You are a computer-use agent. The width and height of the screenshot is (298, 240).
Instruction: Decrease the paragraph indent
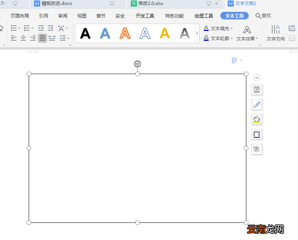[x=41, y=28]
